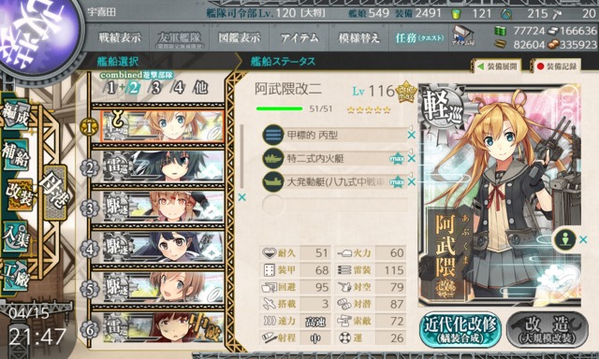This screenshot has height=359, width=599.
Task: Click the equipment list scrollbar
Action: click(x=241, y=156)
